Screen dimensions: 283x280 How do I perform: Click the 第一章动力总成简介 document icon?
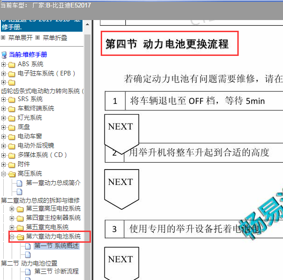(x=20, y=183)
